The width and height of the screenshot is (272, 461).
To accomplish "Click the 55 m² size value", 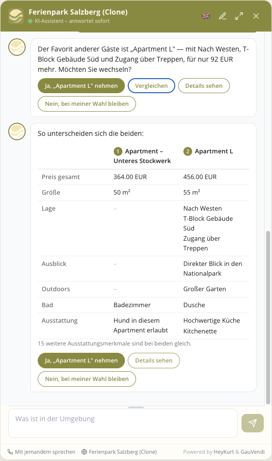I will click(x=192, y=192).
